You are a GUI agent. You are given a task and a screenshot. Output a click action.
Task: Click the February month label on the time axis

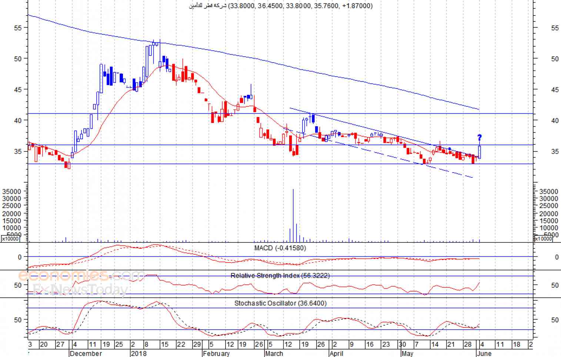point(216,353)
